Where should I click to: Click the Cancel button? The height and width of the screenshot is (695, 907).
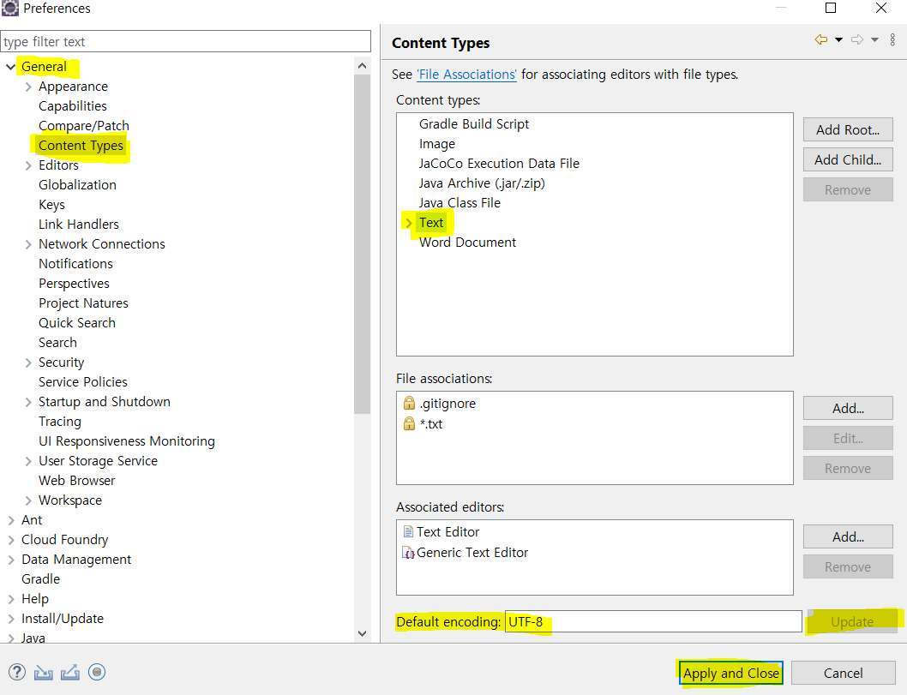(x=843, y=673)
